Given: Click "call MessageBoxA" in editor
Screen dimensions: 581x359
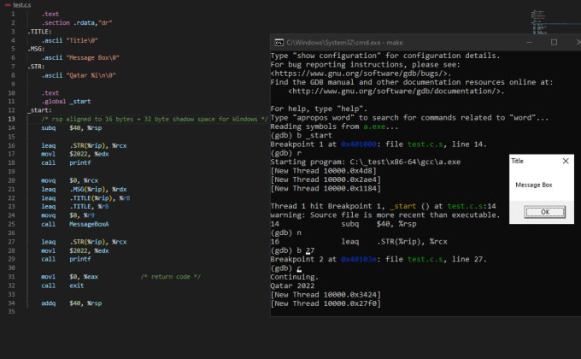Looking at the screenshot, I should (75, 224).
